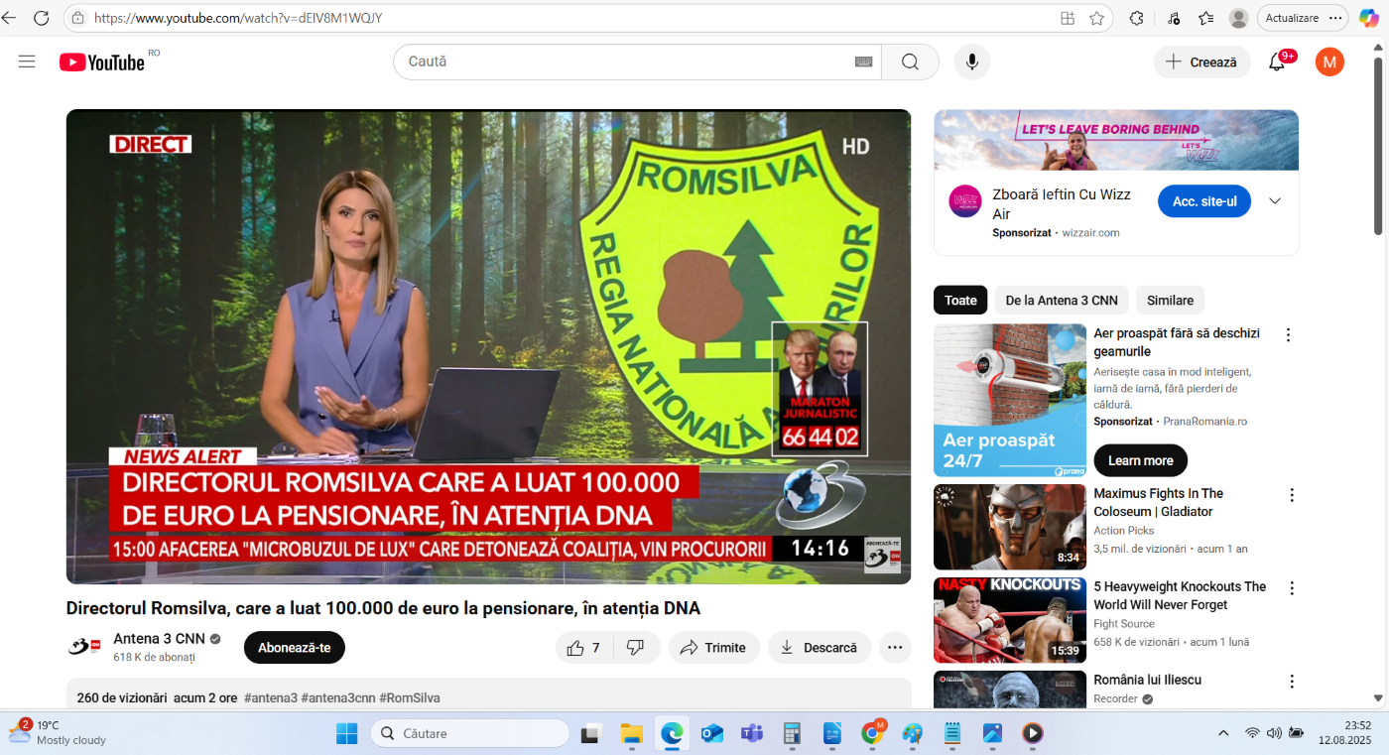This screenshot has height=755, width=1389.
Task: Add this page to favorites with the star
Action: 1096,18
